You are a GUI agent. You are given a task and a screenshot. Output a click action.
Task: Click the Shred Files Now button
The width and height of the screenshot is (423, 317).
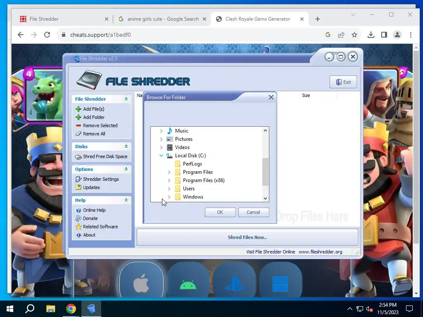247,237
